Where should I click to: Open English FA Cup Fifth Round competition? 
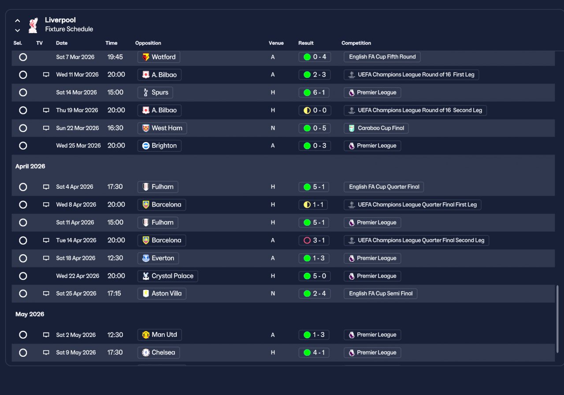[x=382, y=57]
